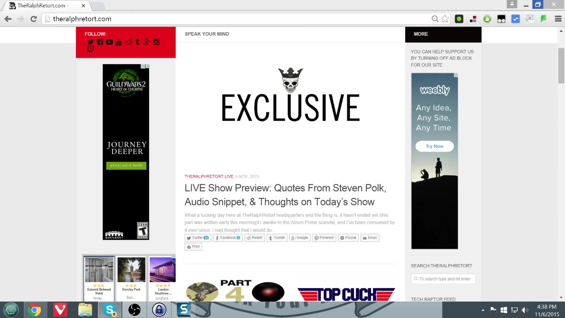Open the taskbar clock showing 4:38 PM

546,310
